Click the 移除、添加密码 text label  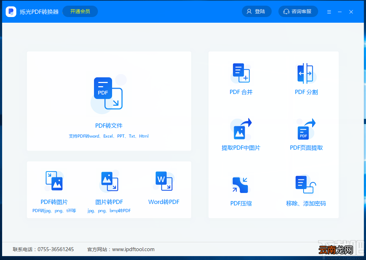tap(306, 203)
